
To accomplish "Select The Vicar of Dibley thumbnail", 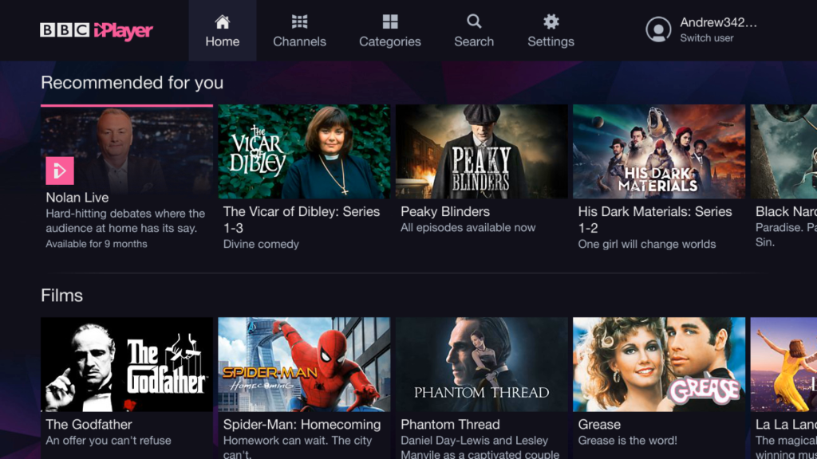I will coord(304,151).
